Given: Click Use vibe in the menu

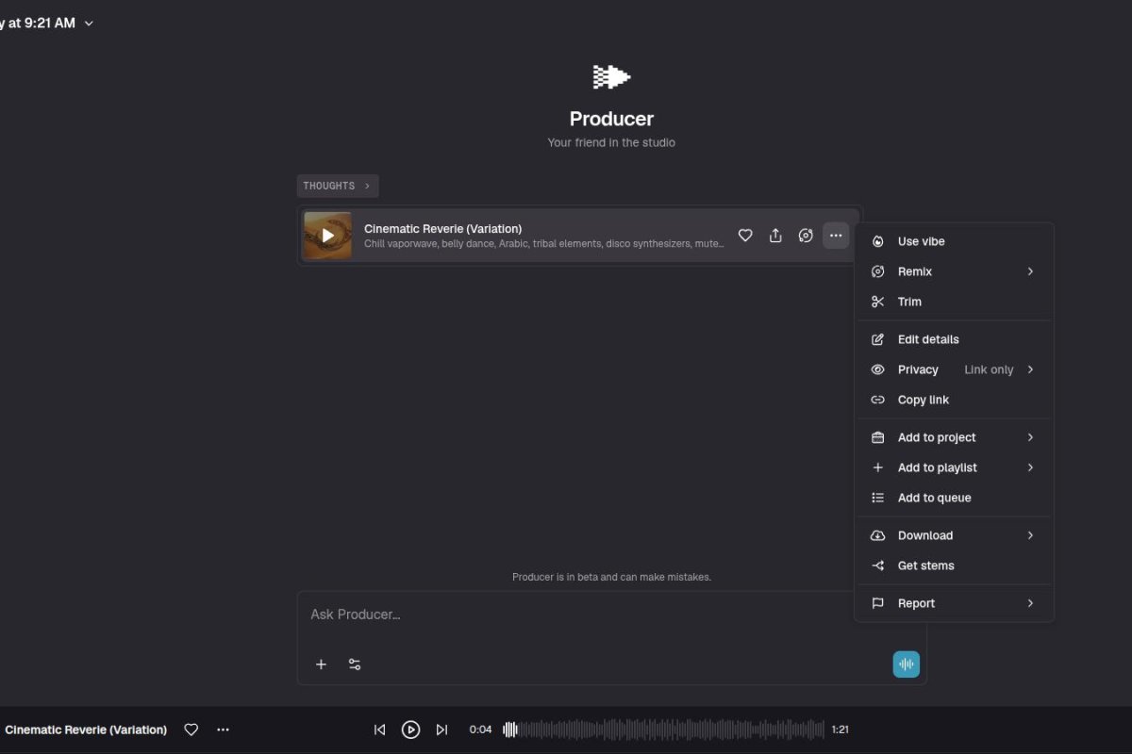Looking at the screenshot, I should 922,241.
